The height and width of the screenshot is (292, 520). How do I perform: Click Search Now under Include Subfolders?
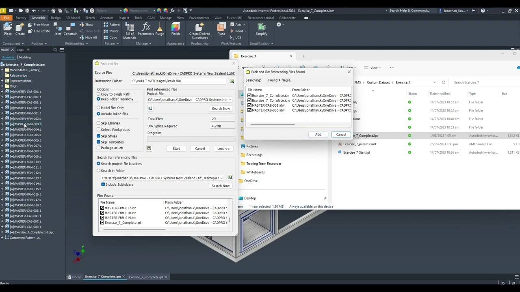tap(221, 186)
